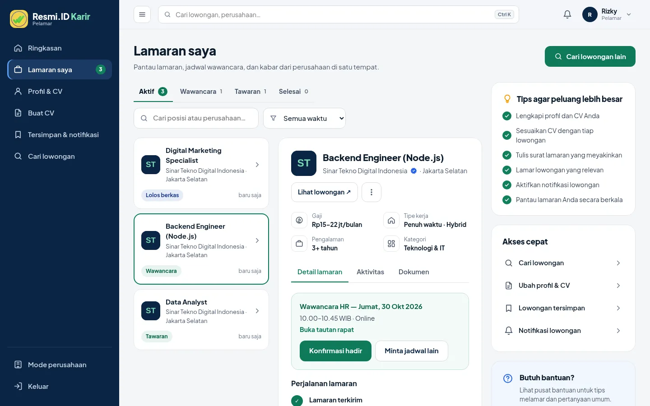Open Cari lowongan quick access row
The image size is (650, 406).
click(563, 263)
